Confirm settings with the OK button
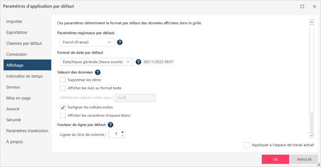 pyautogui.click(x=275, y=159)
